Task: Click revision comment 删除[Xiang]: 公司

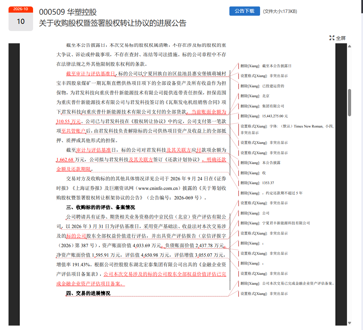Action: click(255, 213)
